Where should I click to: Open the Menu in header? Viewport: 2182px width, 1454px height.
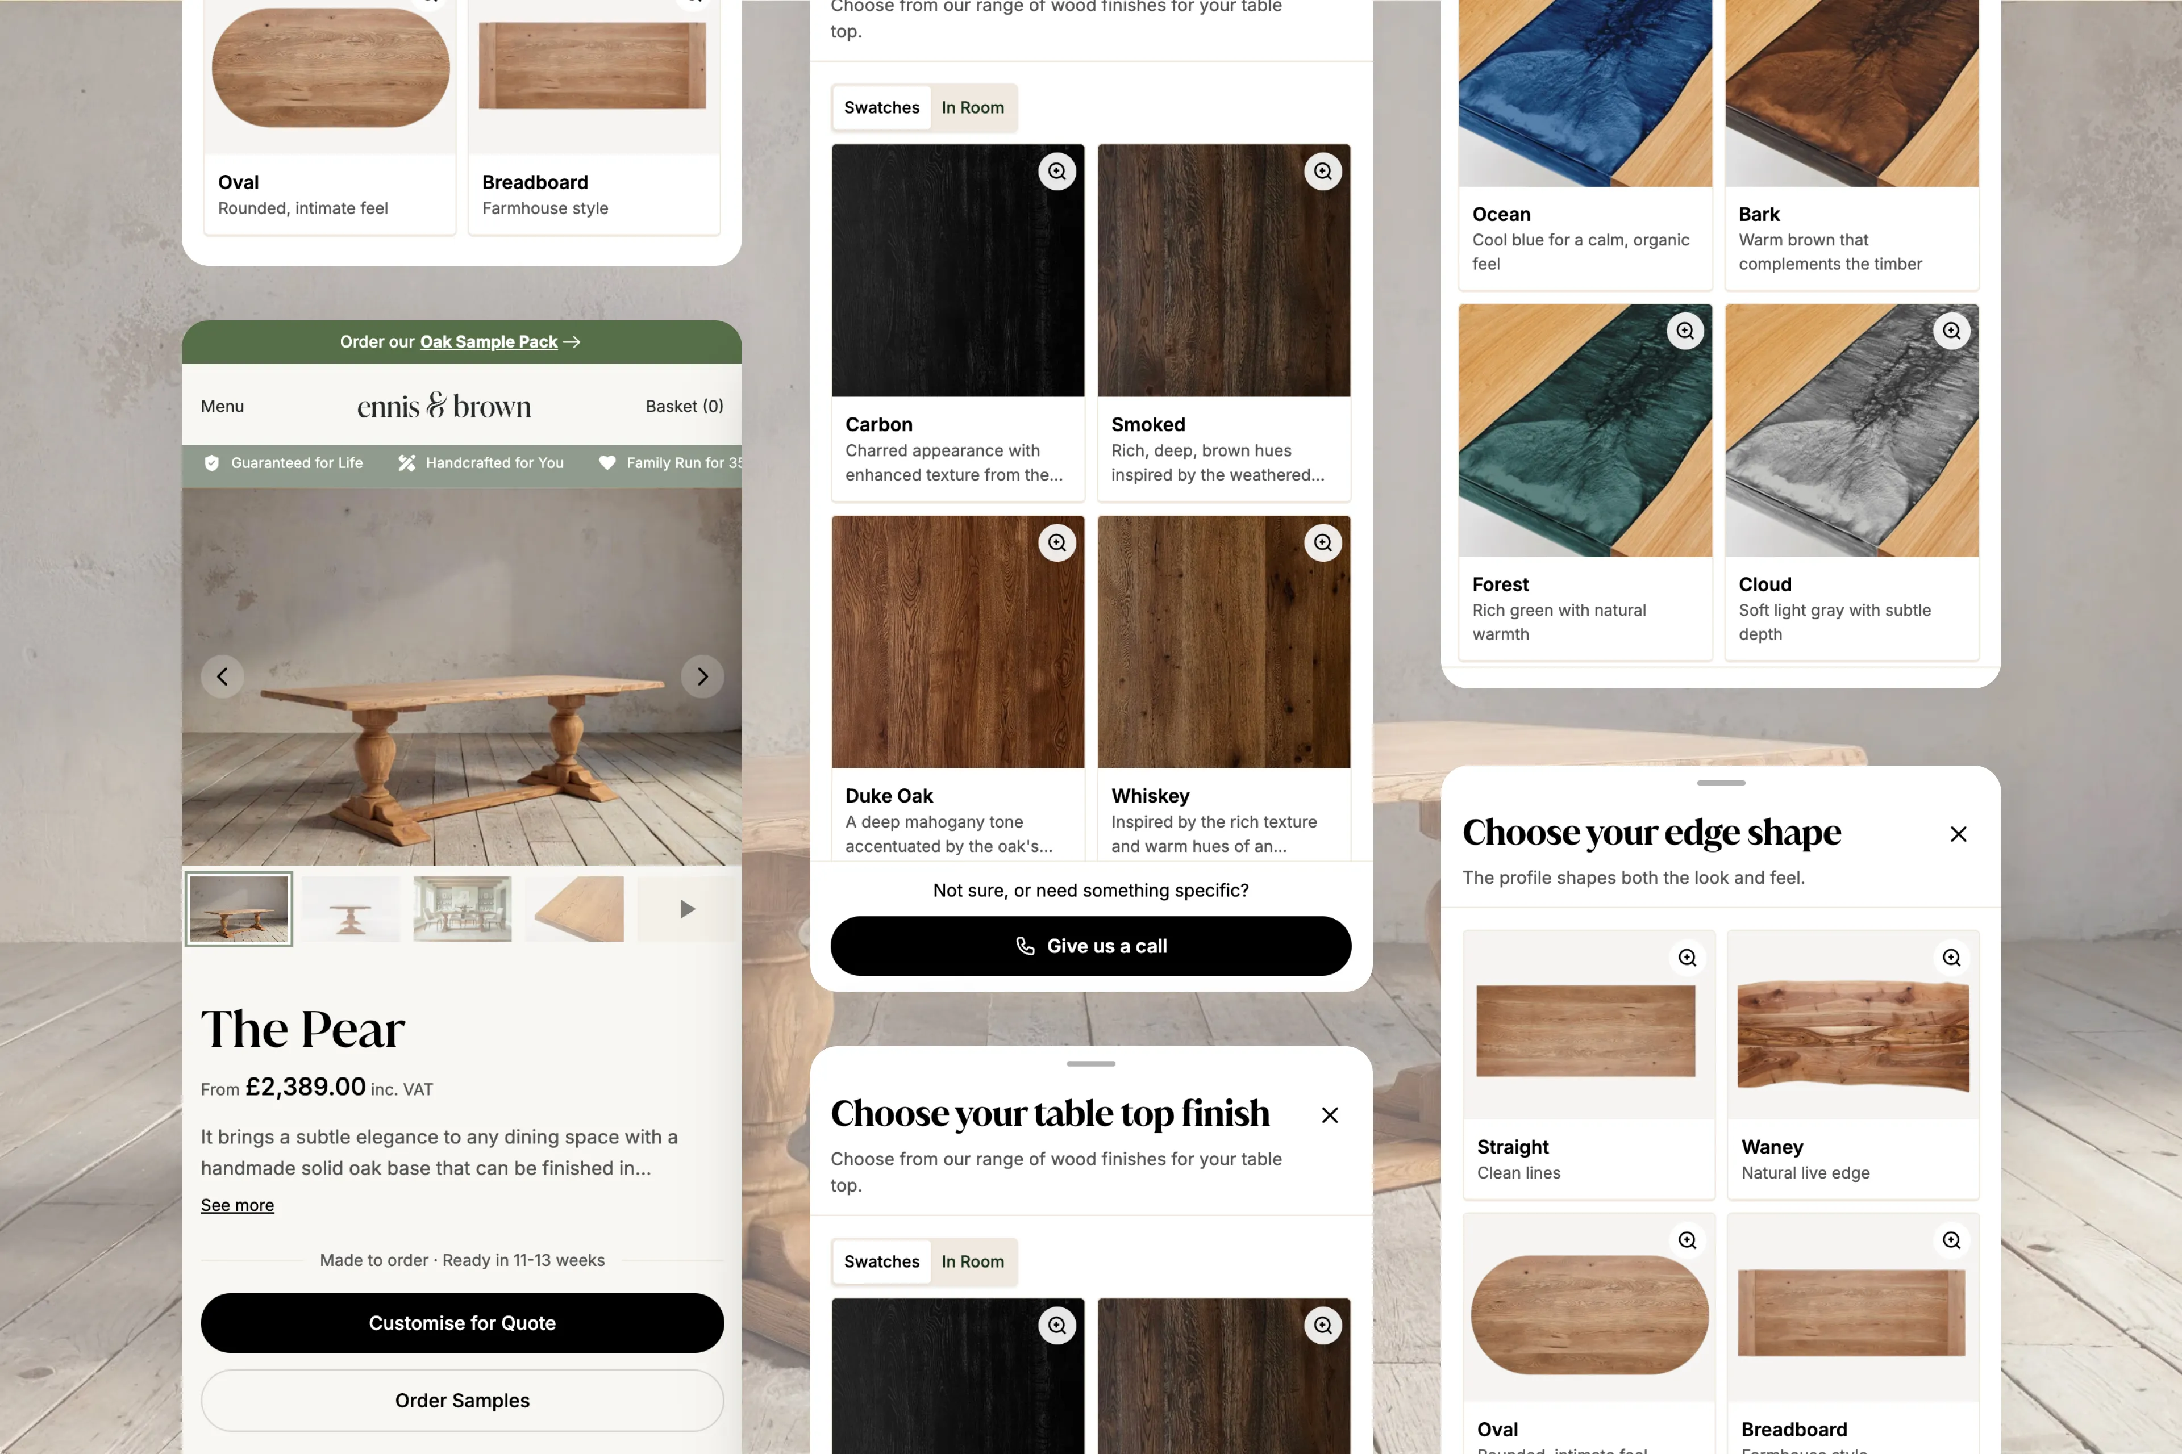pos(223,406)
